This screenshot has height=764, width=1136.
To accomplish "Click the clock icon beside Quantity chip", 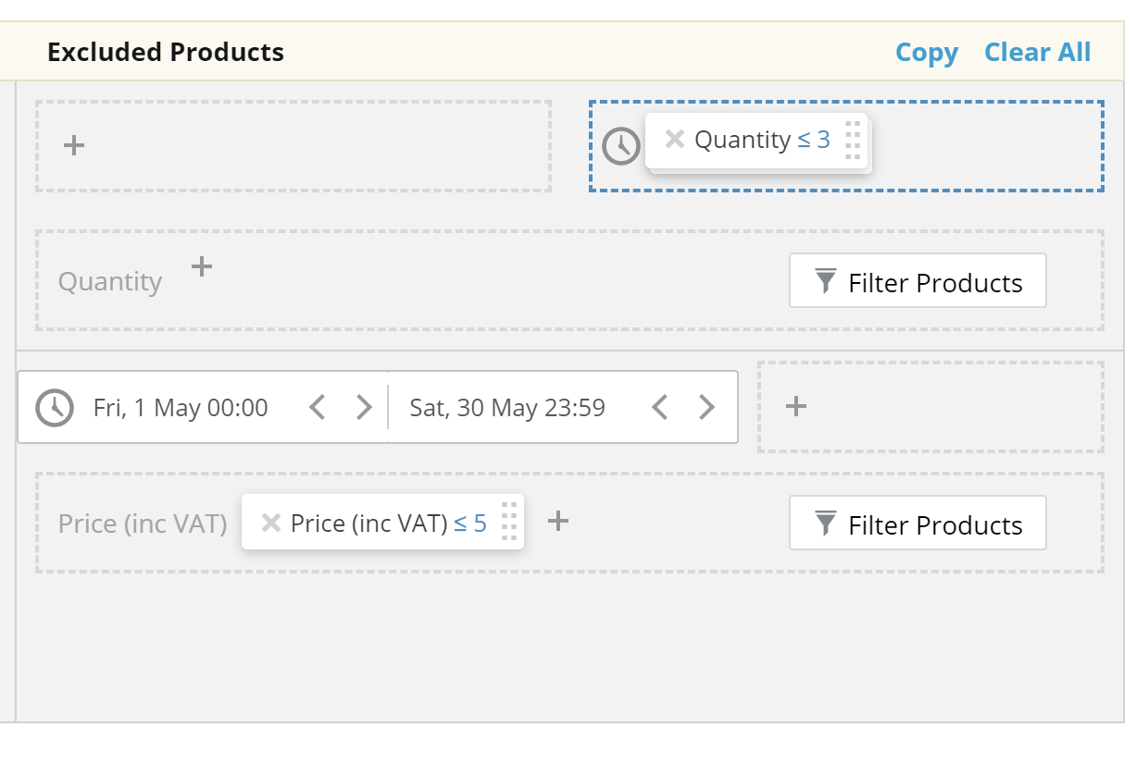I will coord(621,146).
